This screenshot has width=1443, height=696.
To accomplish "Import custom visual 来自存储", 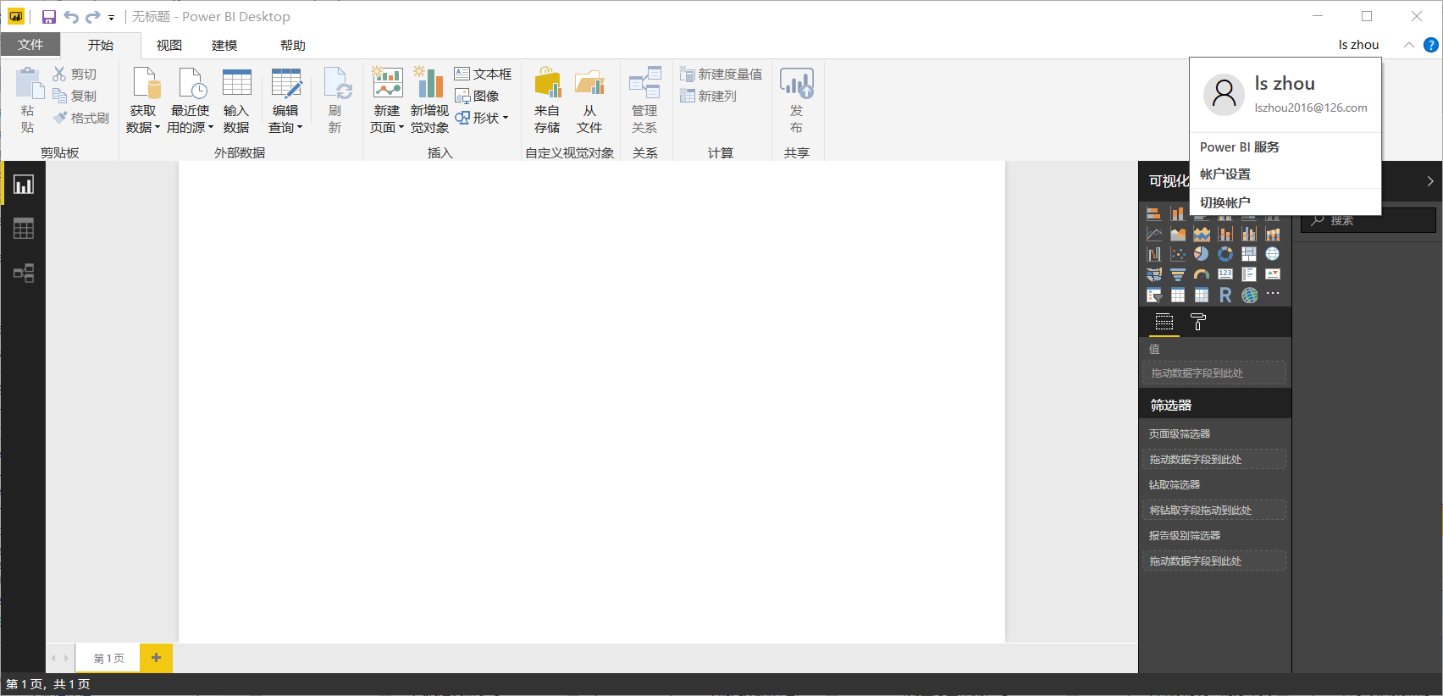I will (x=547, y=101).
